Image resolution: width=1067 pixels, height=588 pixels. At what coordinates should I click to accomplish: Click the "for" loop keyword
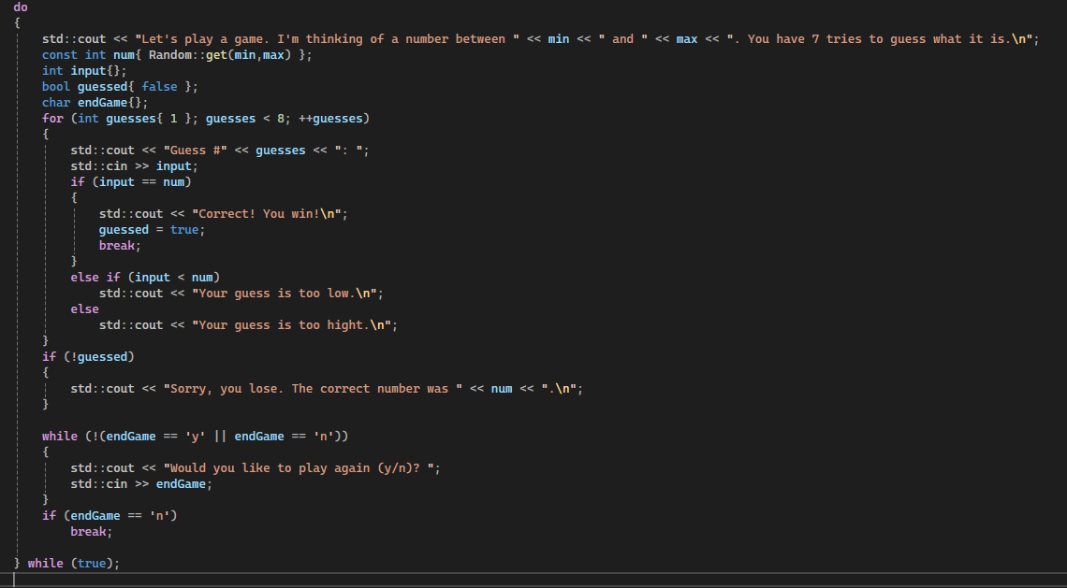(x=52, y=119)
